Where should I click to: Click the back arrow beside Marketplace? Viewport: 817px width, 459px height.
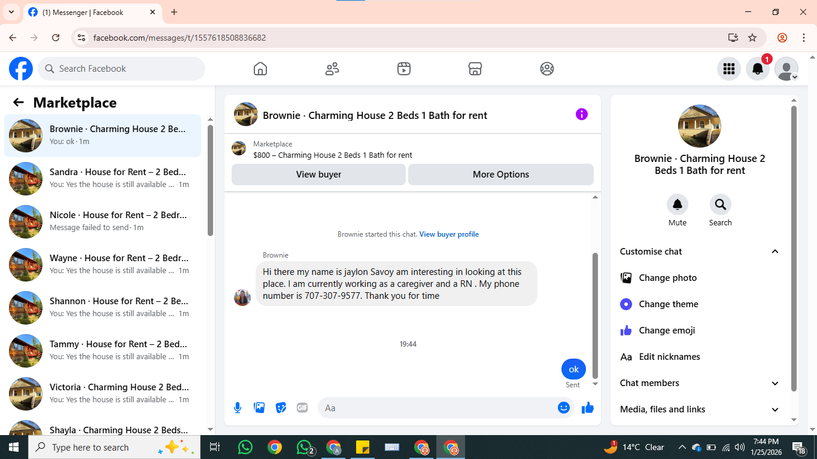tap(19, 102)
